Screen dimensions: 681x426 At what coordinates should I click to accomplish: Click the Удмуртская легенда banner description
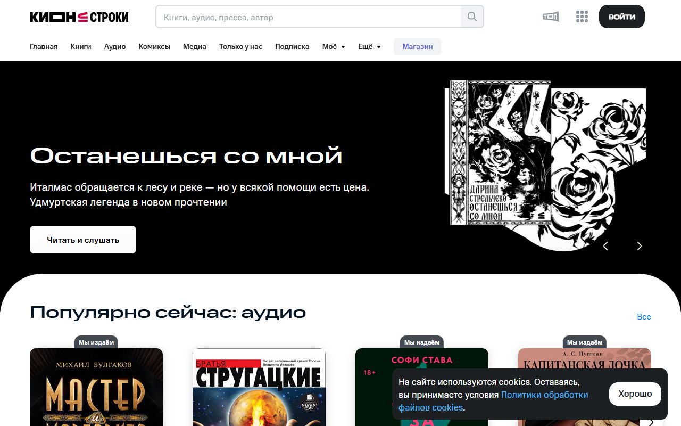point(200,195)
